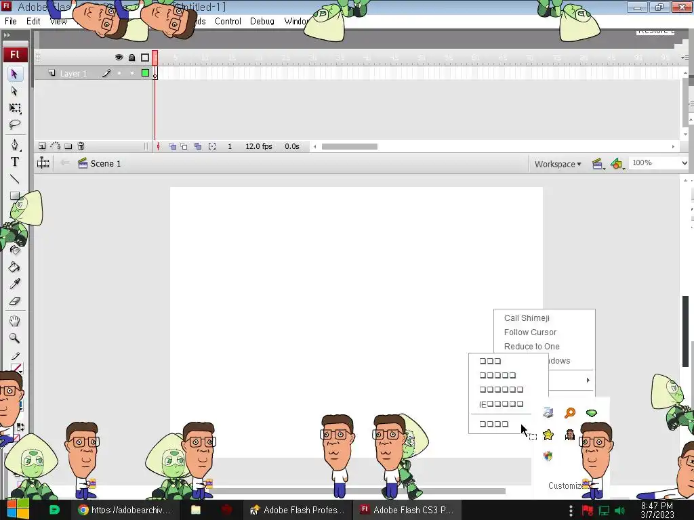
Task: Choose the Free Transform tool
Action: click(x=15, y=108)
